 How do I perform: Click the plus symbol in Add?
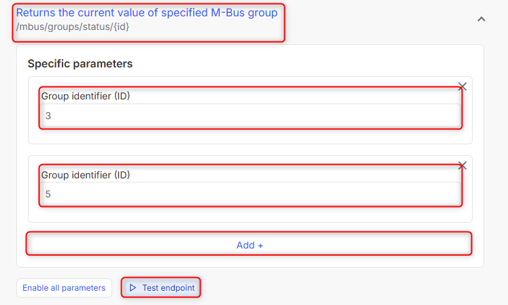(x=260, y=246)
